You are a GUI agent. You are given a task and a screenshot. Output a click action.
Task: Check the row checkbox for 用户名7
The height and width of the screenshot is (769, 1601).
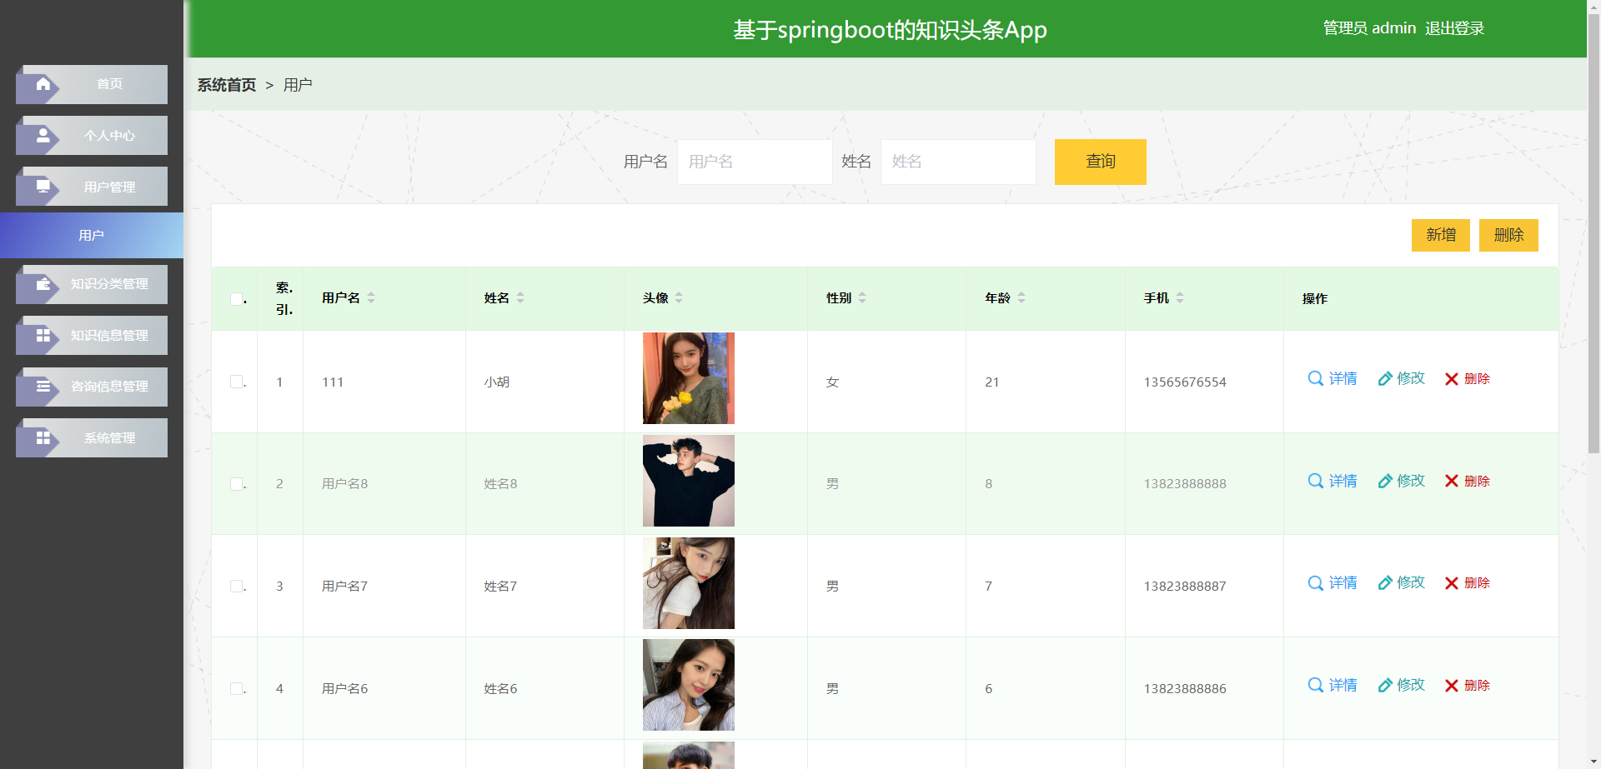coord(237,586)
